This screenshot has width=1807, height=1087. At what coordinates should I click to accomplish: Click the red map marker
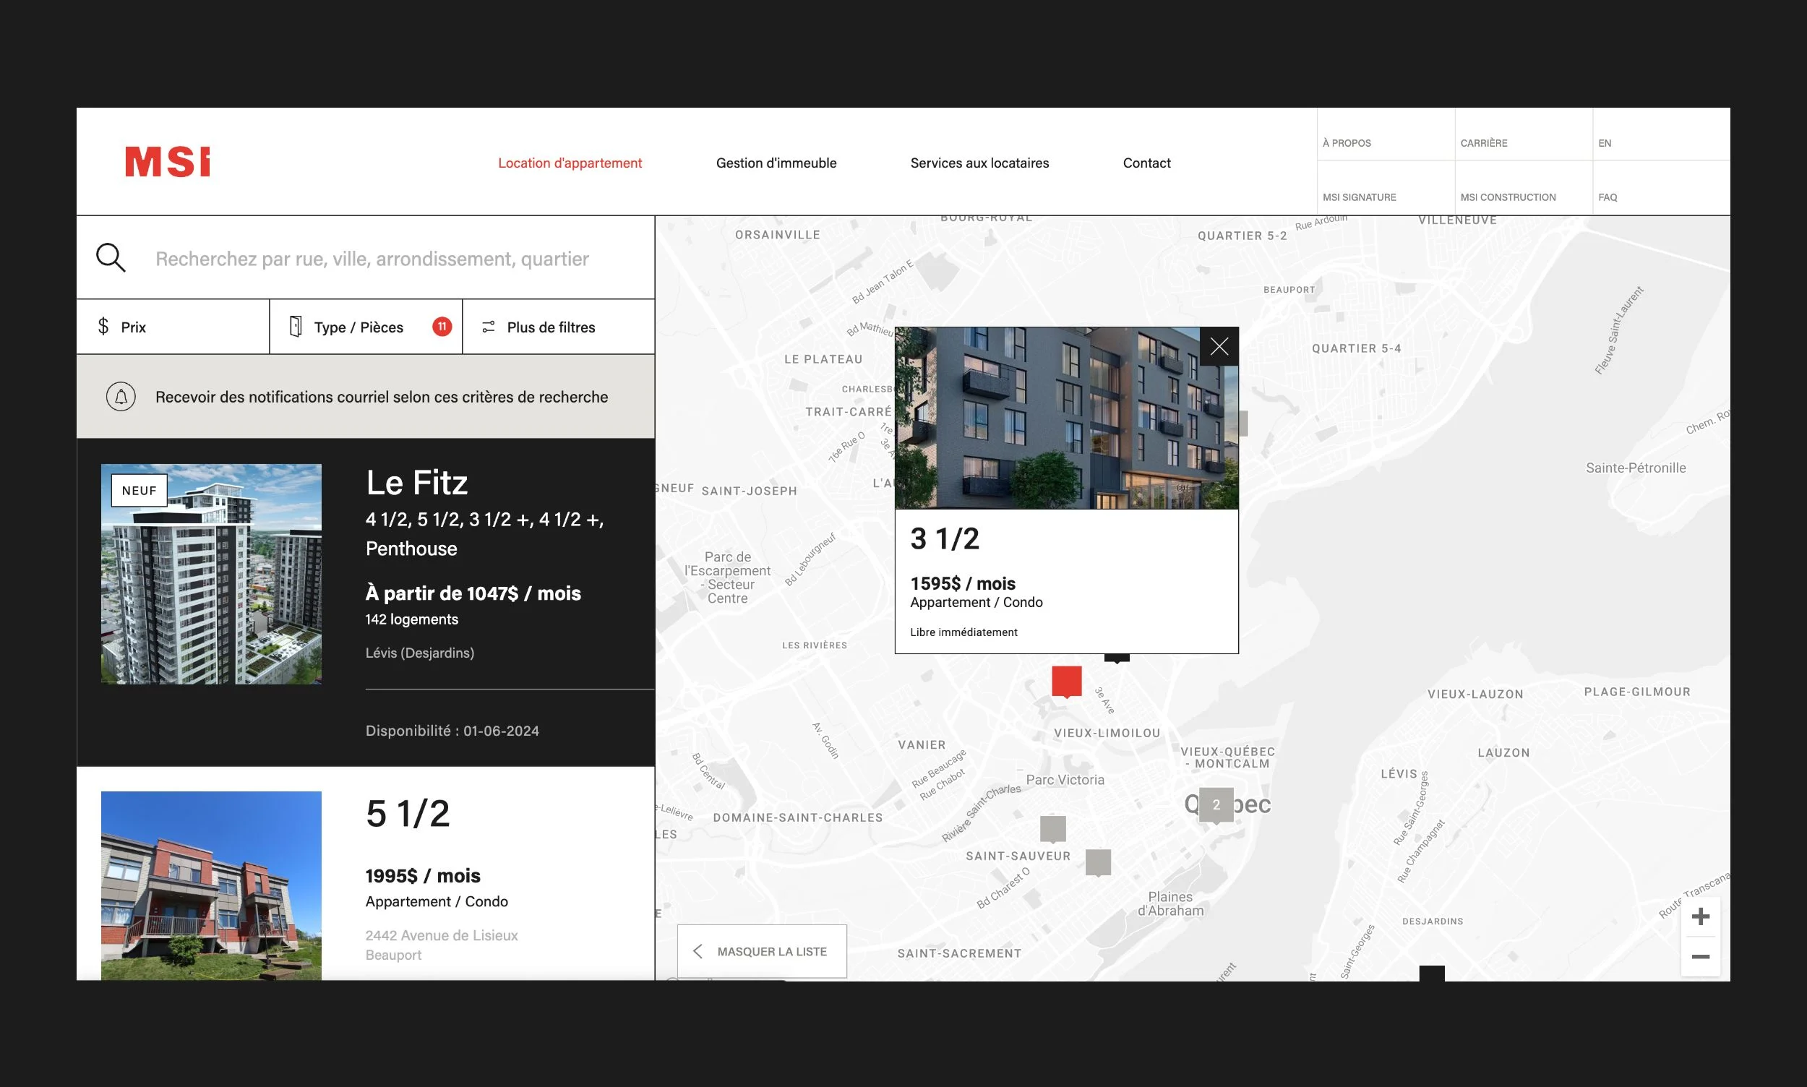(1066, 681)
